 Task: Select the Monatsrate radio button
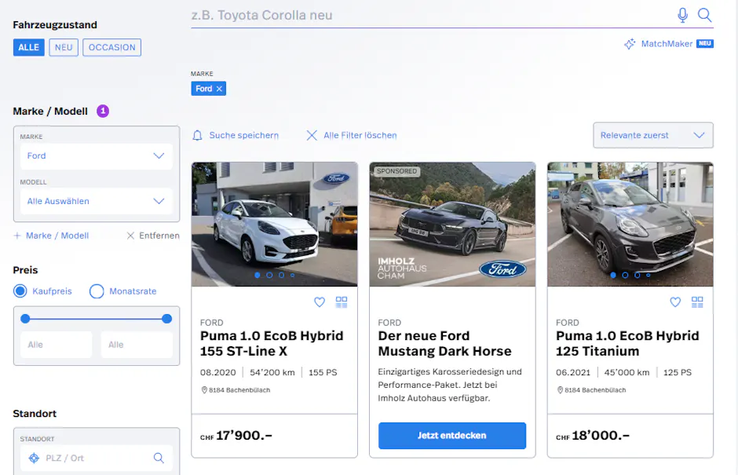pyautogui.click(x=97, y=291)
